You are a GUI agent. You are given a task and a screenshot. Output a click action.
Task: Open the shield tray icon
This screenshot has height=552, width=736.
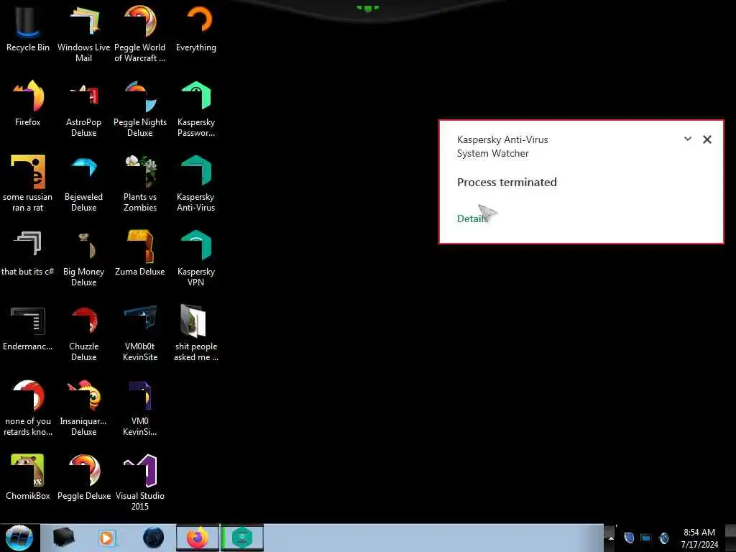[629, 538]
